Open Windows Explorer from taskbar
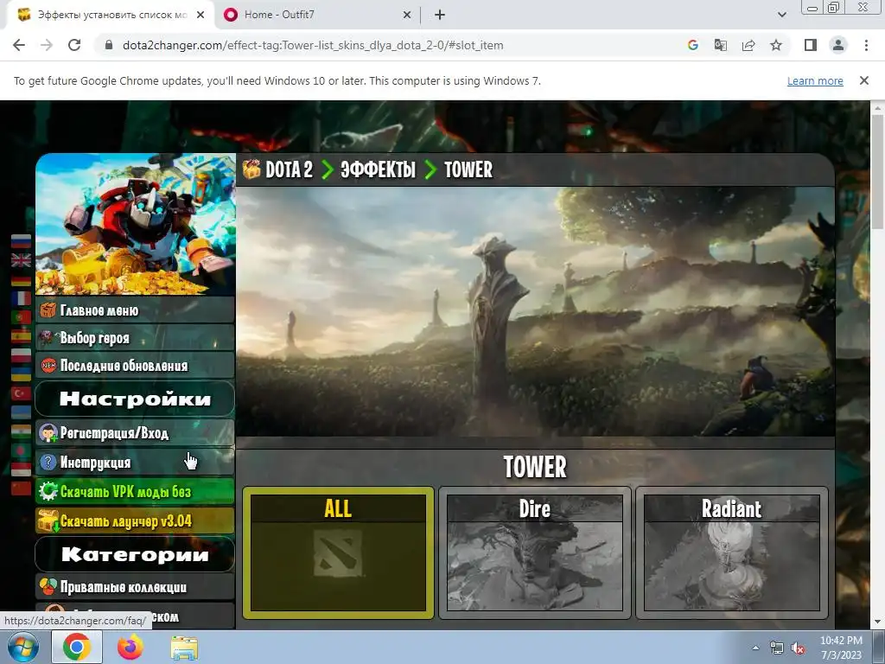The image size is (885, 664). pos(184,648)
